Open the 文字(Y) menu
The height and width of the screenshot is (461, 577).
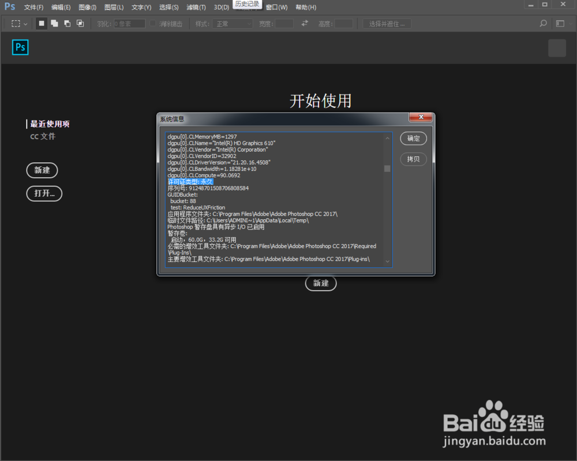click(141, 8)
